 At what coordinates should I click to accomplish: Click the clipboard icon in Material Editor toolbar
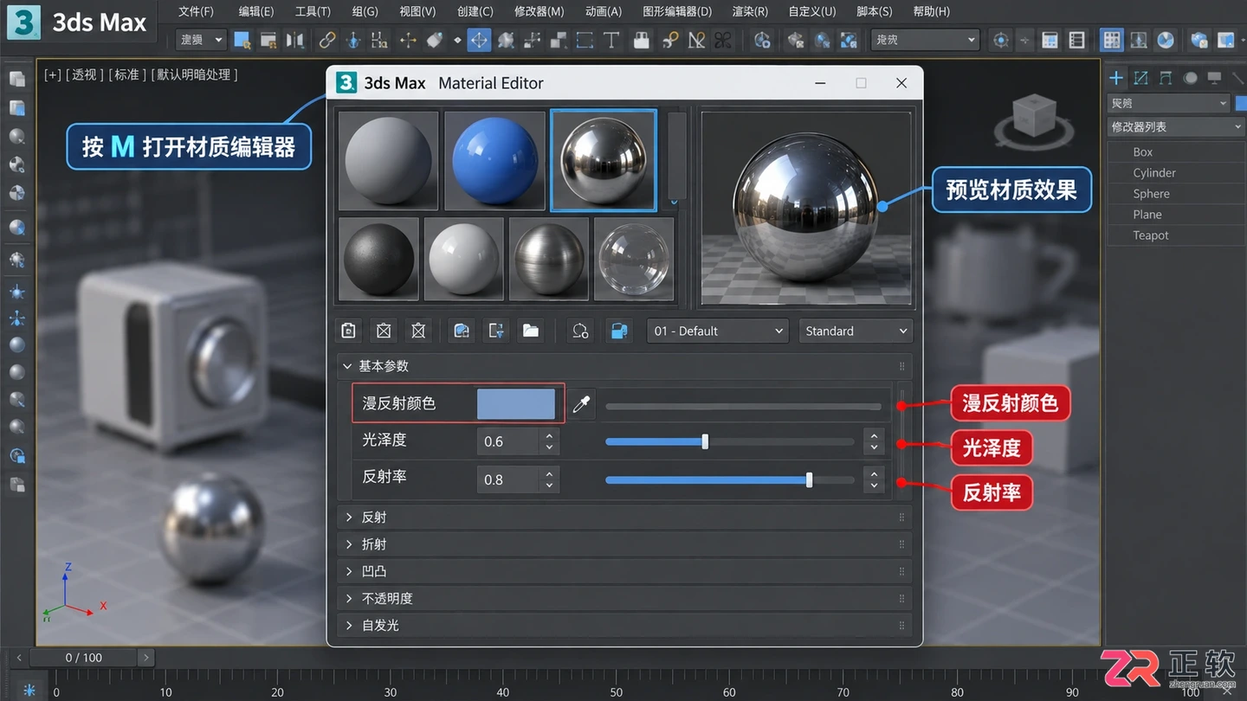tap(348, 331)
